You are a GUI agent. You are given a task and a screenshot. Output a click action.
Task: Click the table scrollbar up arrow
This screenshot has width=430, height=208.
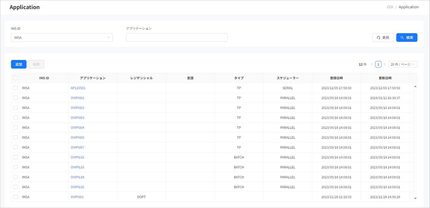(415, 86)
